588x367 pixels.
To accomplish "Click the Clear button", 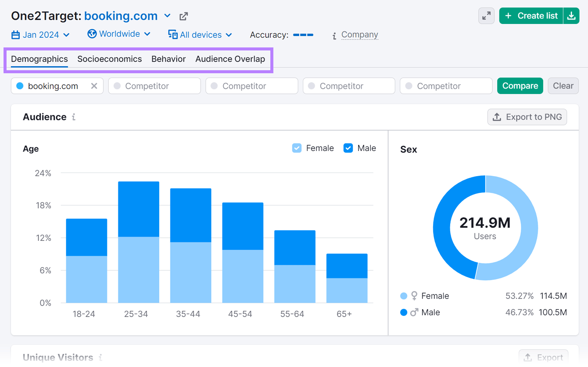I will [x=563, y=86].
